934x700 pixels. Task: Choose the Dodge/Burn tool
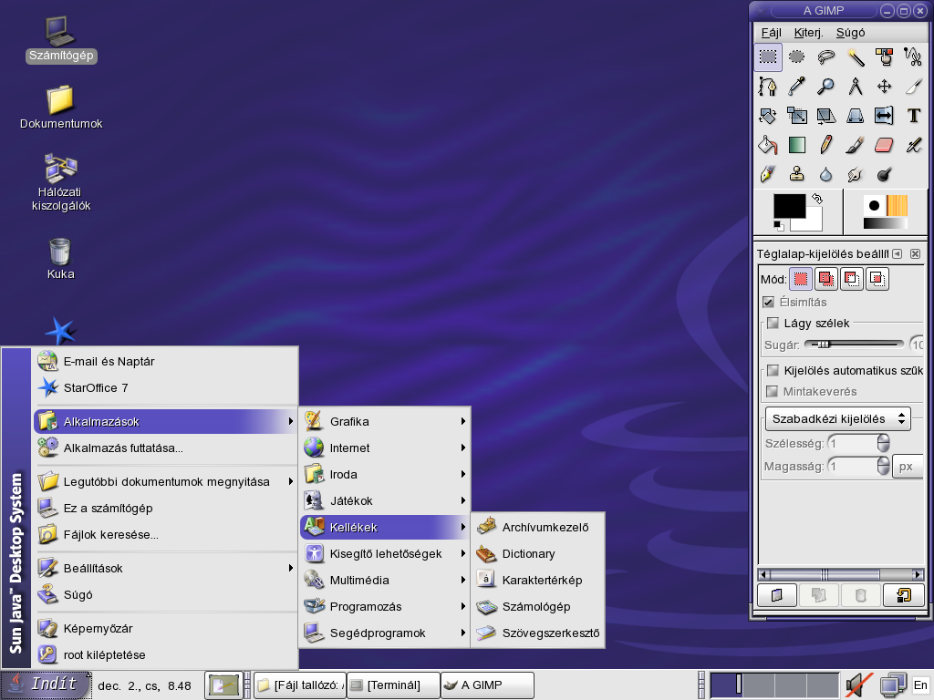(885, 174)
